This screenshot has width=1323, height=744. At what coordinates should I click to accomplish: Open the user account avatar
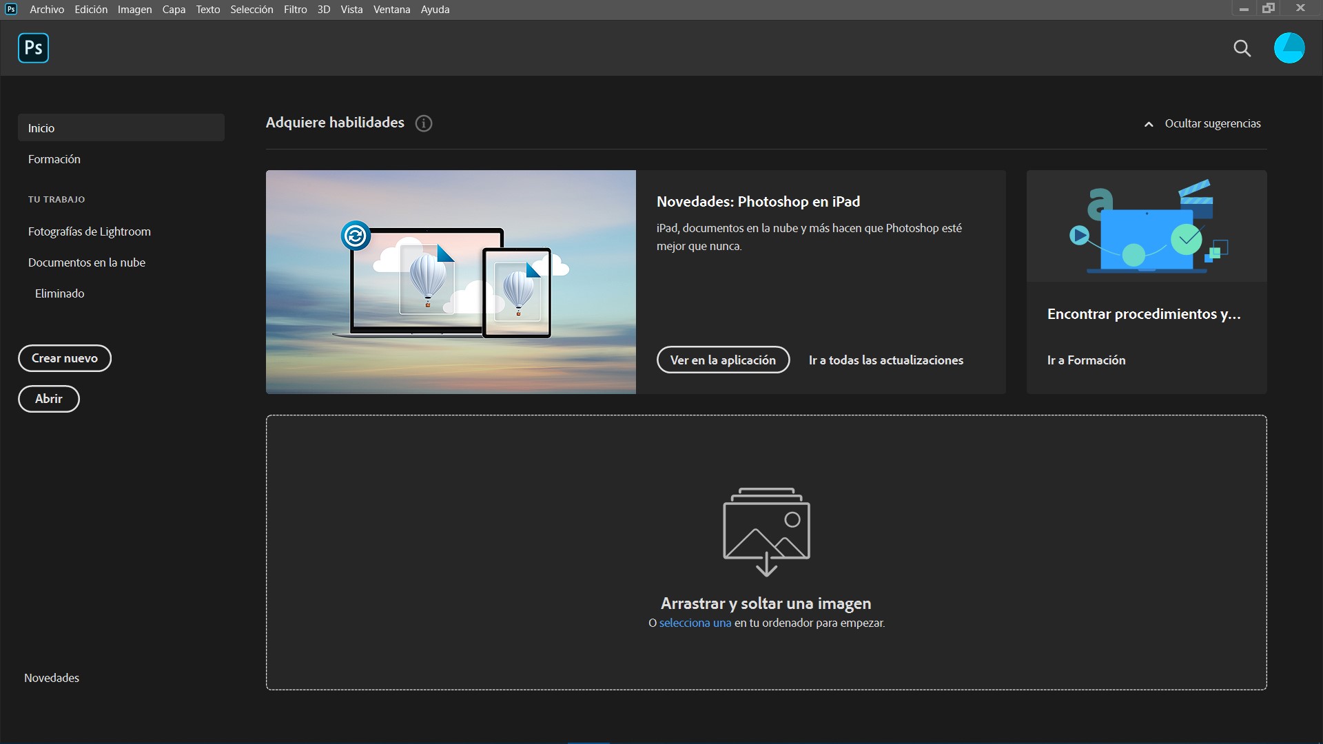point(1289,48)
